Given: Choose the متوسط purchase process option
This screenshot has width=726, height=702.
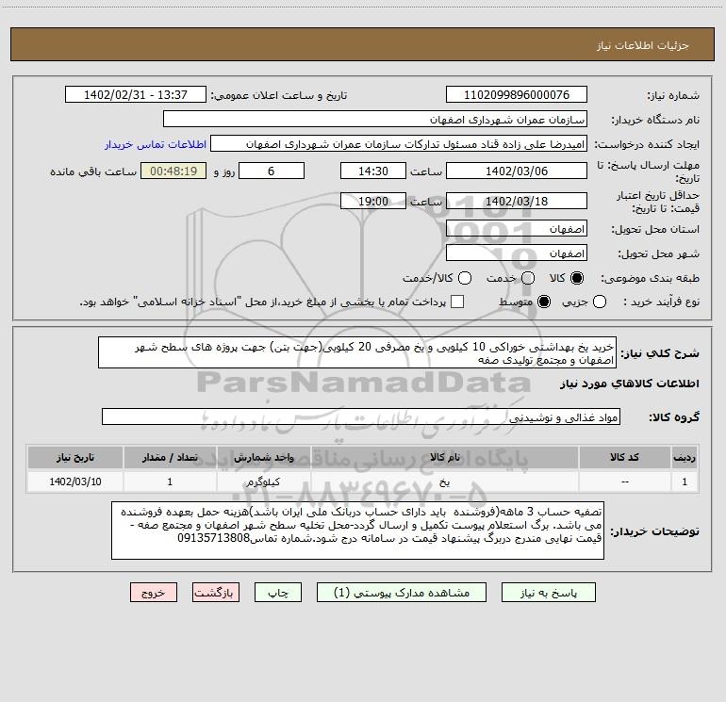Looking at the screenshot, I should [544, 302].
